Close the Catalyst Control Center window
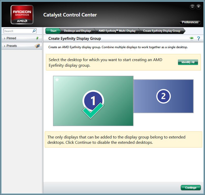Image resolution: width=205 pixels, height=195 pixels. [198, 7]
